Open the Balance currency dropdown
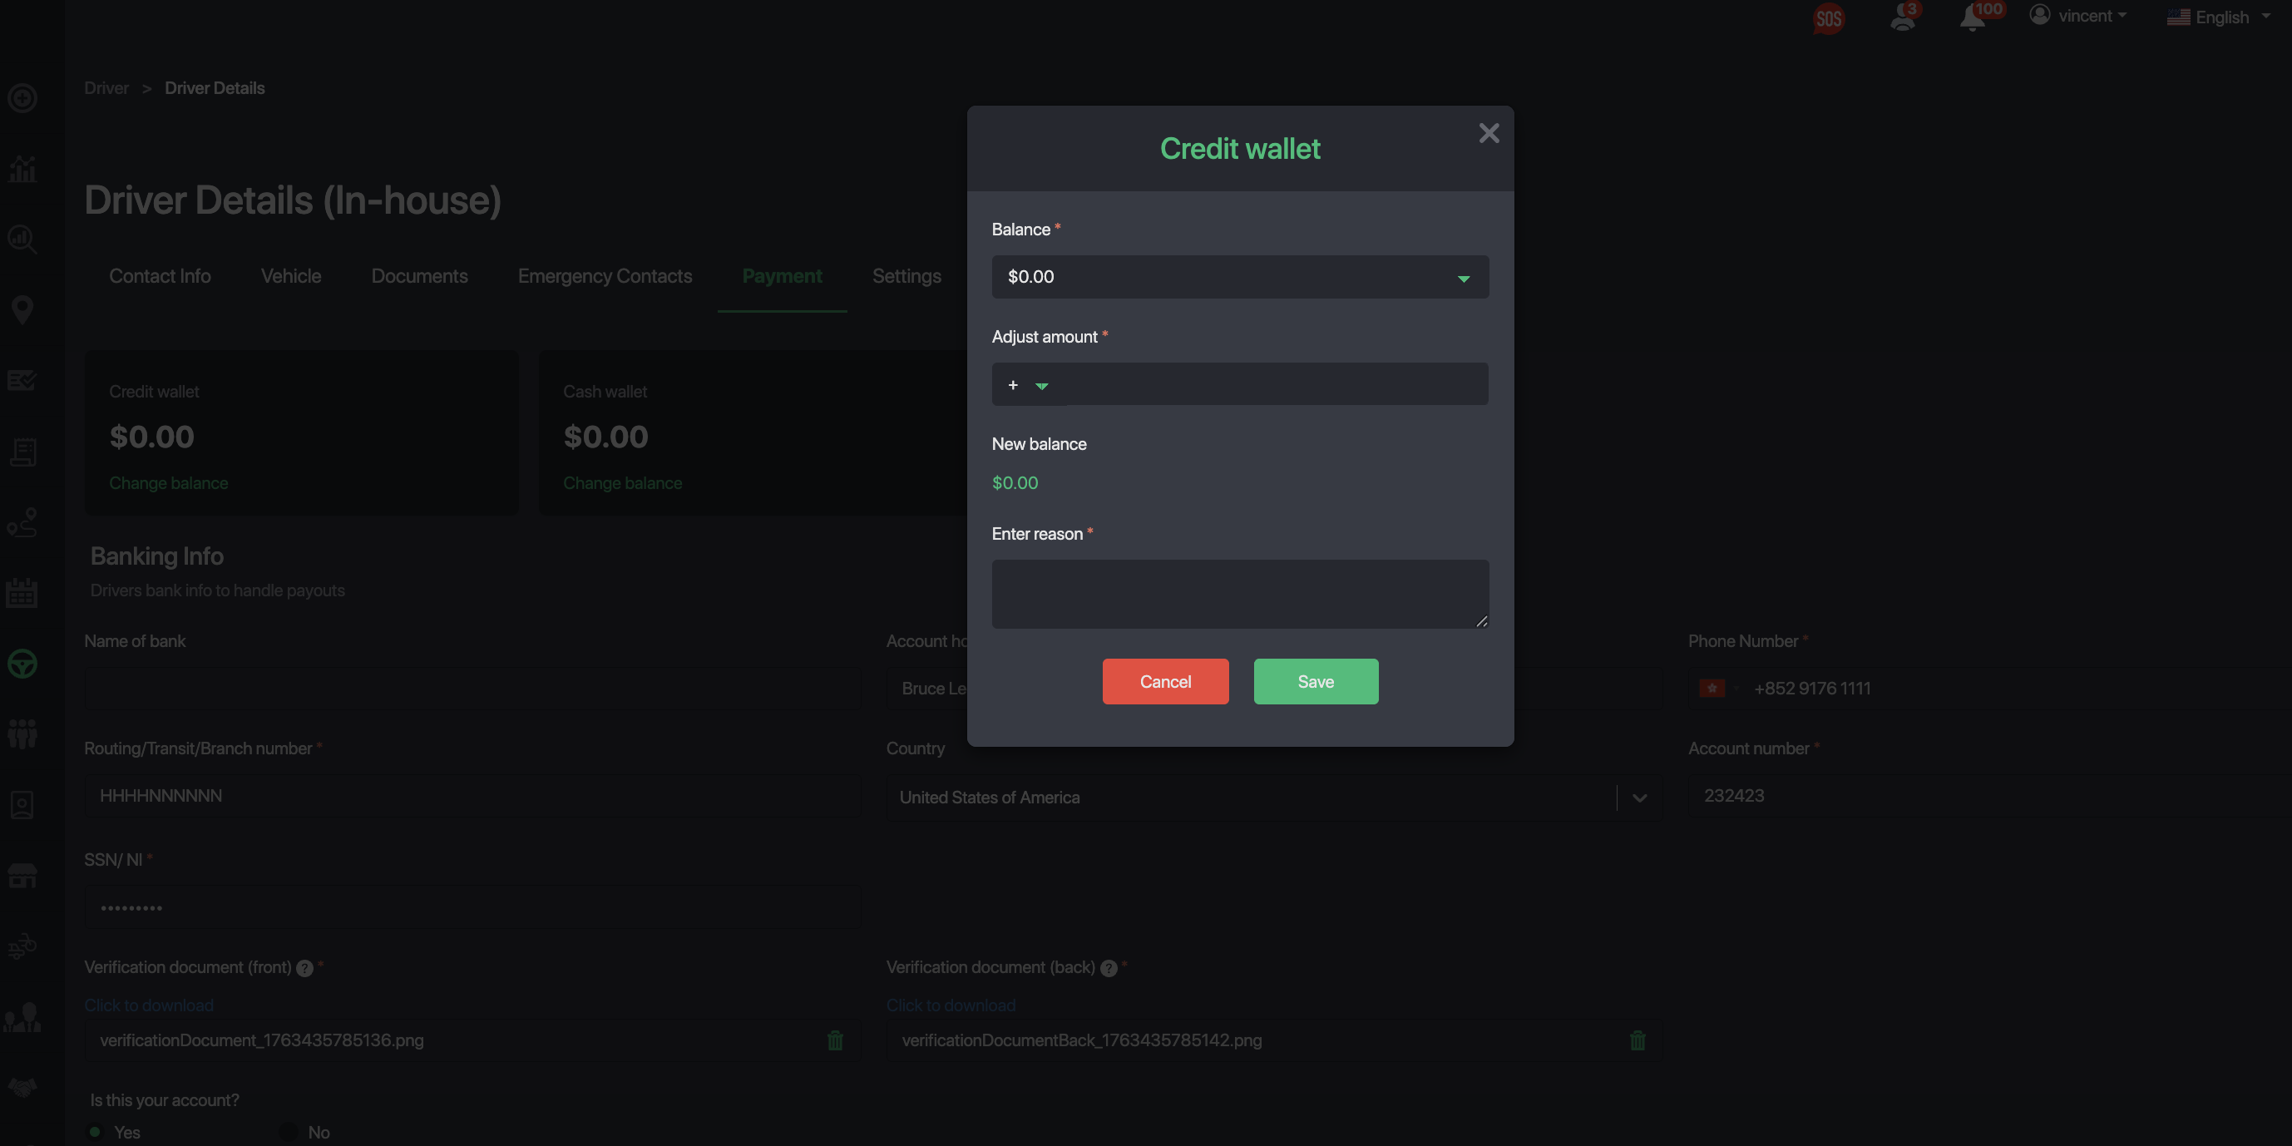 tap(1239, 278)
